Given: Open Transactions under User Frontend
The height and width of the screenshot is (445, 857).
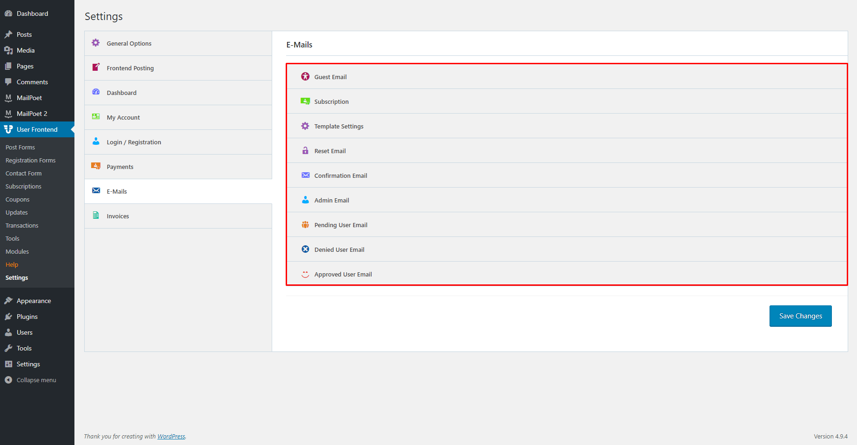Looking at the screenshot, I should click(22, 225).
